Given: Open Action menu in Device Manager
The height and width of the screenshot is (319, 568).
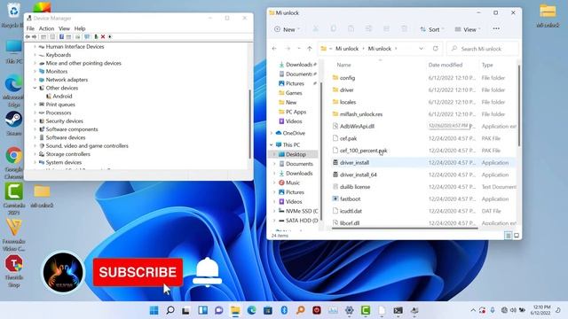Looking at the screenshot, I should click(x=46, y=28).
